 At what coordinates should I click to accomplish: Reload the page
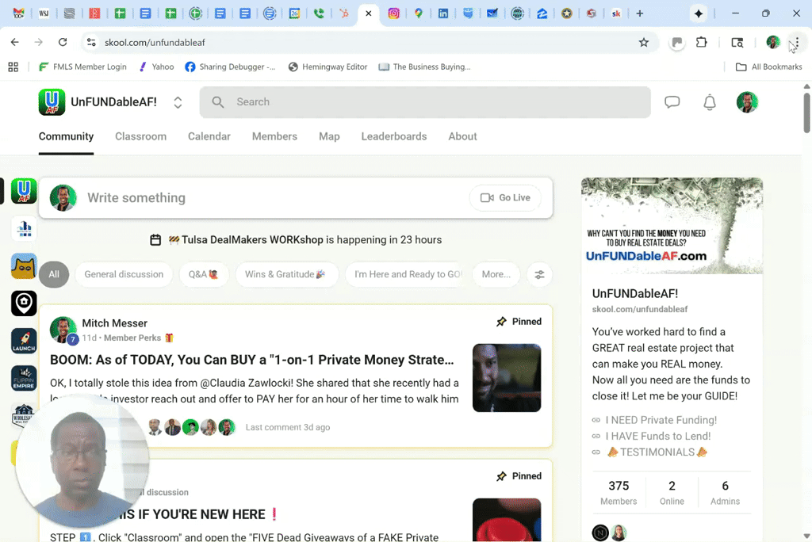pos(63,43)
